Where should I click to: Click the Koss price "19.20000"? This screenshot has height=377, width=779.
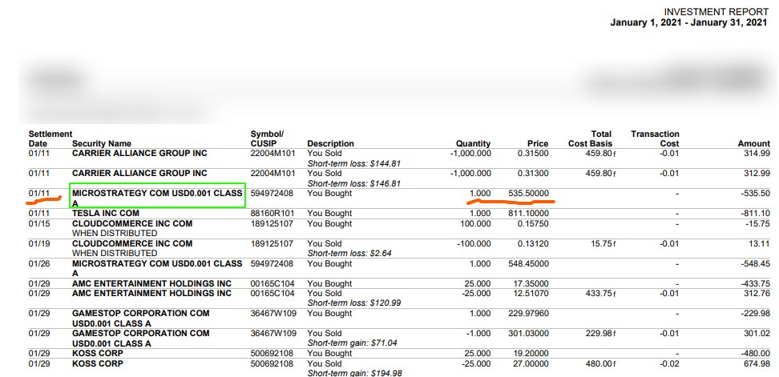coord(531,354)
